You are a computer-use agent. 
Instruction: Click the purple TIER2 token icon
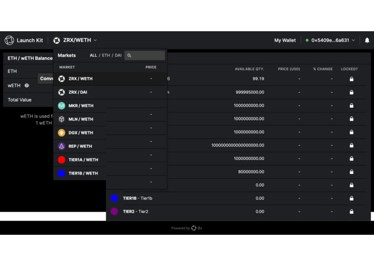tap(114, 212)
